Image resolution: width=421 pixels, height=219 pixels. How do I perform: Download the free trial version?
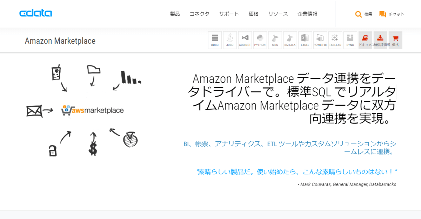pyautogui.click(x=380, y=40)
